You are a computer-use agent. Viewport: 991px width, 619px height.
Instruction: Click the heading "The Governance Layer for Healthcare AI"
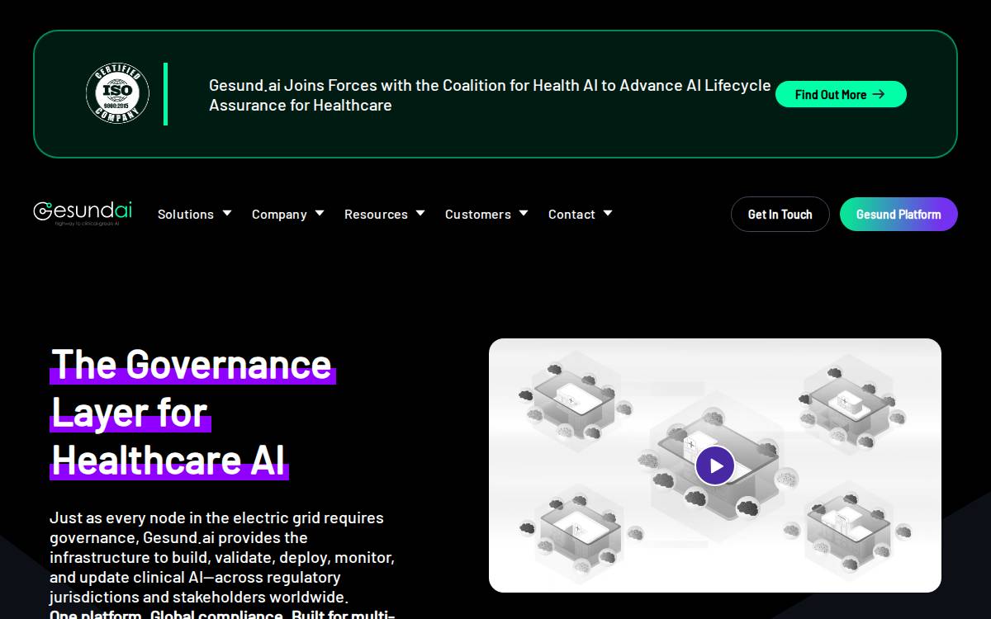point(192,412)
